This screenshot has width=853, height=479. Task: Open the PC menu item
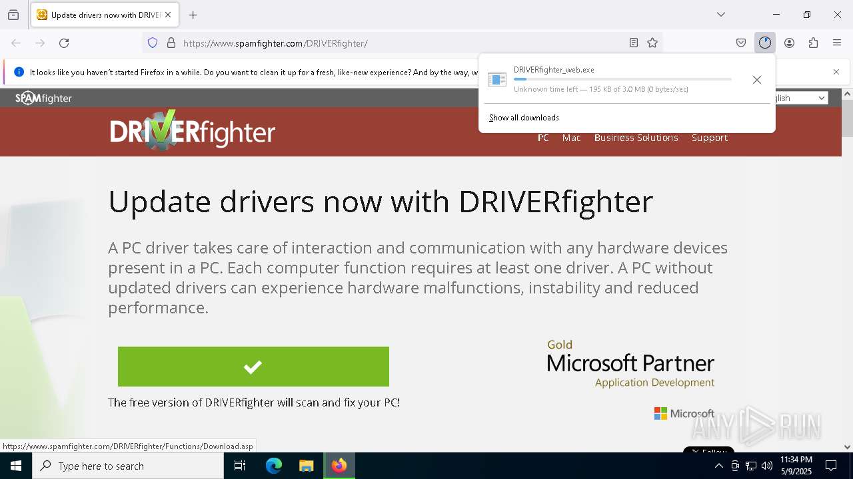543,138
